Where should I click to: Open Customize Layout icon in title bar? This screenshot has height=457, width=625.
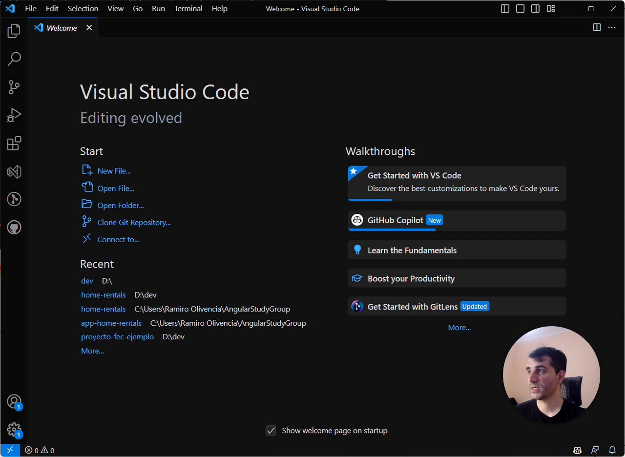click(551, 9)
